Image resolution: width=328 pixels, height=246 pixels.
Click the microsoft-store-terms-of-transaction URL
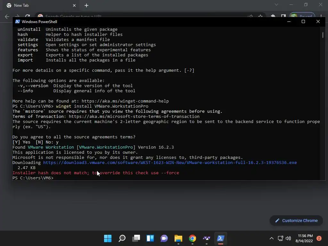[134, 117]
